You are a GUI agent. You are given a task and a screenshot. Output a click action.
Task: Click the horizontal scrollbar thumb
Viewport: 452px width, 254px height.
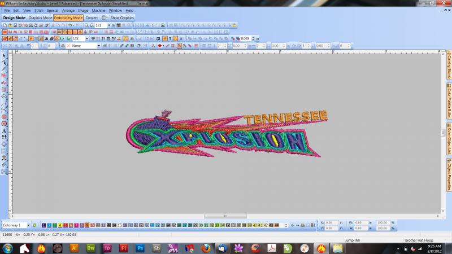pyautogui.click(x=225, y=216)
